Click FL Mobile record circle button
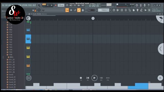Viewport: 164px width, 92px height. click(x=81, y=78)
